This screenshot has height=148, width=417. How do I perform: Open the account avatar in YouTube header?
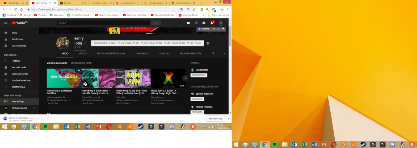tap(221, 23)
